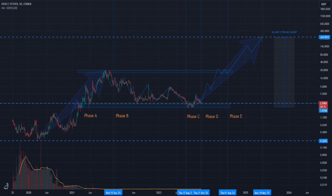Viewport: 332px width, 196px height.
Task: Click the 2025 label on time axis
Action: pos(245,192)
